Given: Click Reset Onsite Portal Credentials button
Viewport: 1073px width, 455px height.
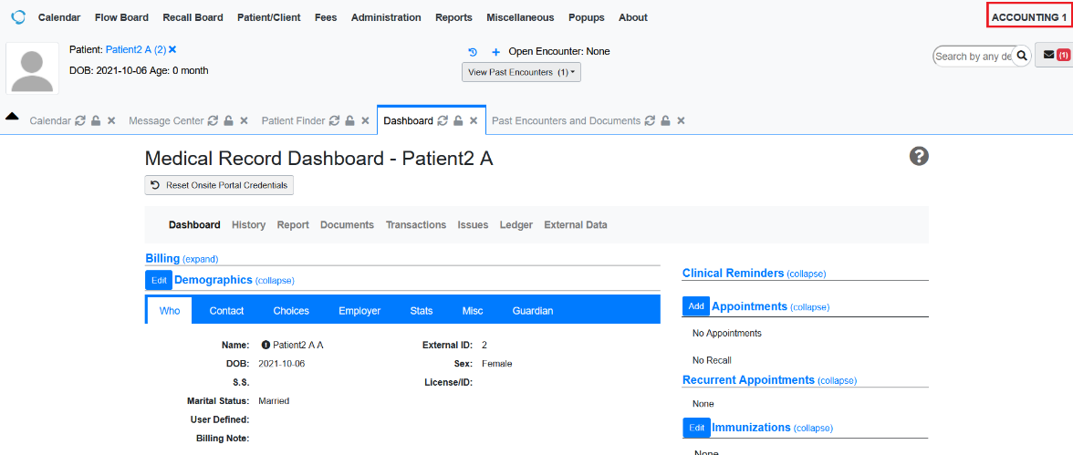Looking at the screenshot, I should pyautogui.click(x=219, y=185).
